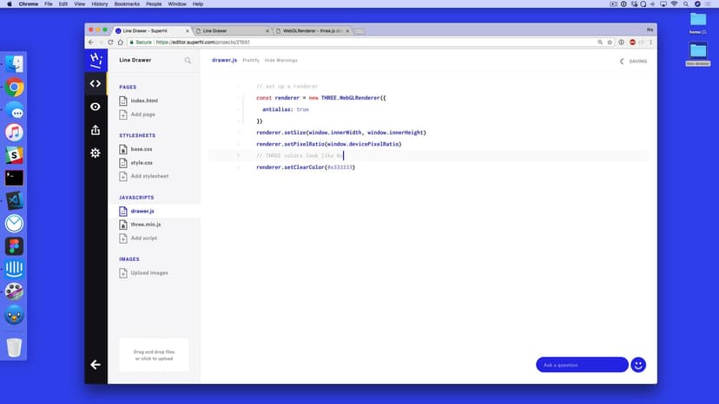Click the Ask a question input field
The height and width of the screenshot is (404, 719).
(x=581, y=365)
